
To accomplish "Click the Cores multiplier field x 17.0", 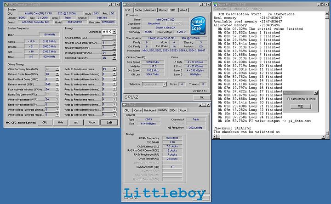I will pos(31,41).
